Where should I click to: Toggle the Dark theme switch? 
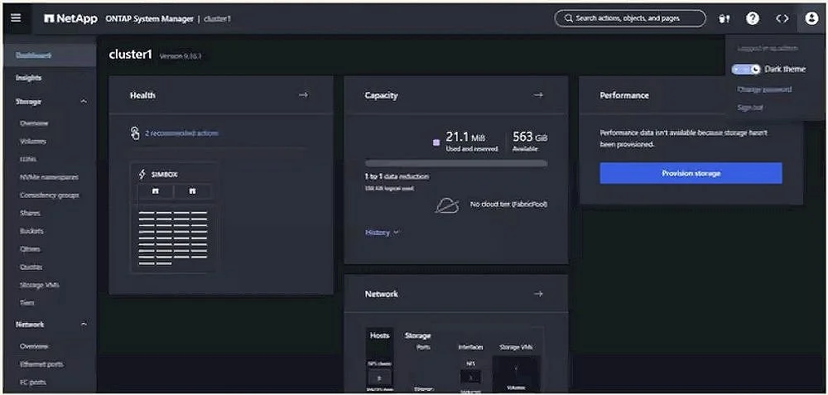pyautogui.click(x=746, y=70)
